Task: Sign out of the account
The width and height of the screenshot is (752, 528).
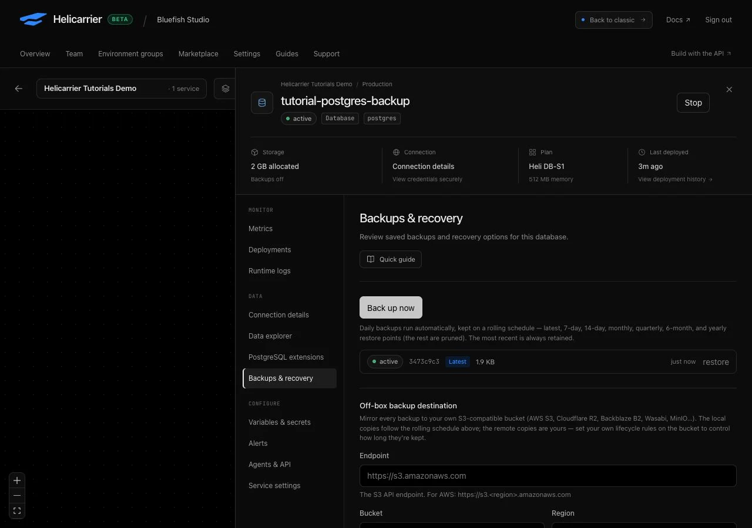Action: [x=719, y=20]
